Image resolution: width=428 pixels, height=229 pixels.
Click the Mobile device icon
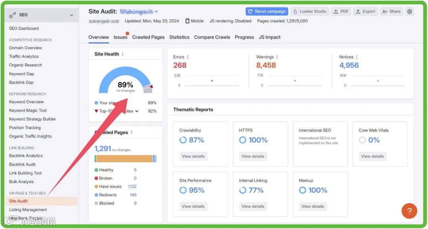tap(187, 21)
